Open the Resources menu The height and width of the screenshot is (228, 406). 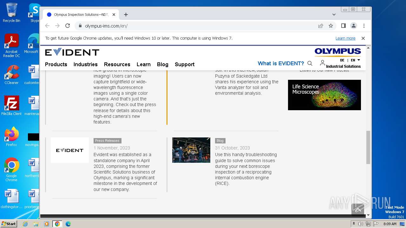point(117,64)
